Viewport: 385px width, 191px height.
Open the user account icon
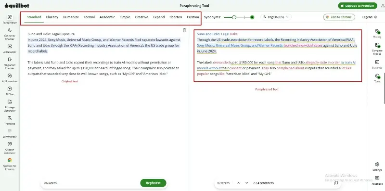click(383, 6)
